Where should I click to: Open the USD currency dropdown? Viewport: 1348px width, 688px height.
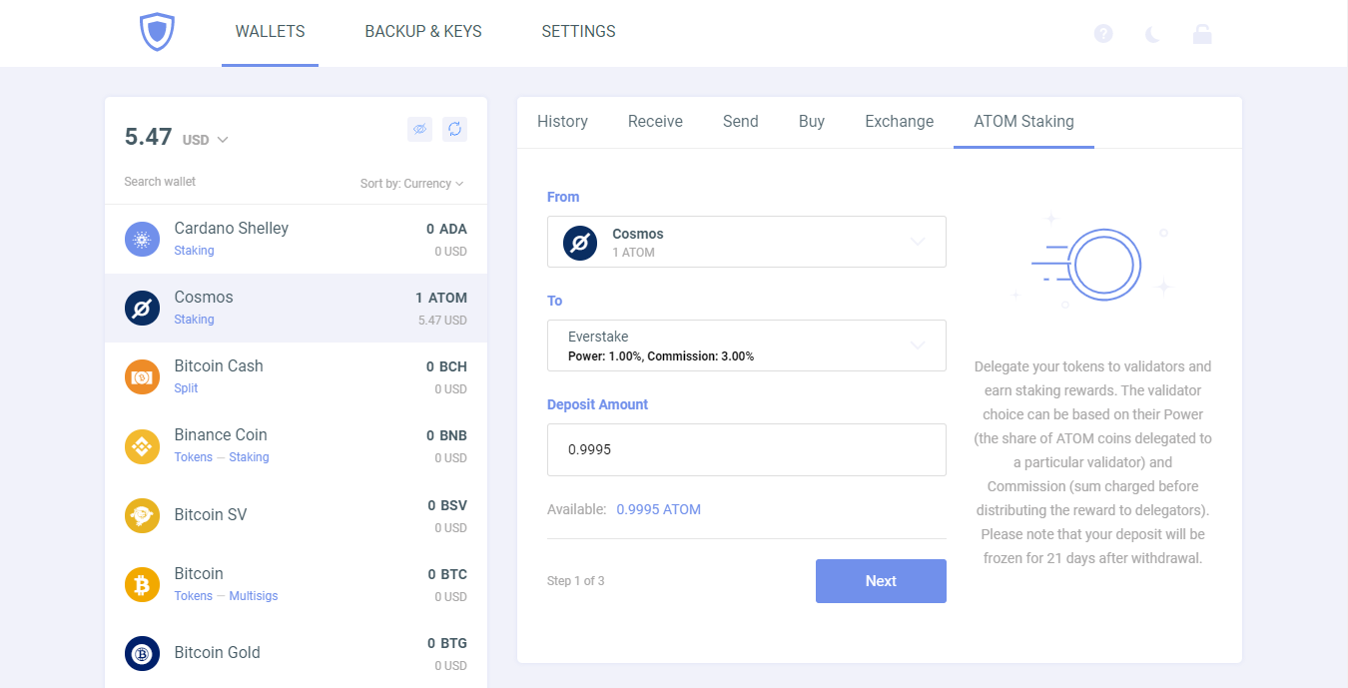(x=206, y=140)
